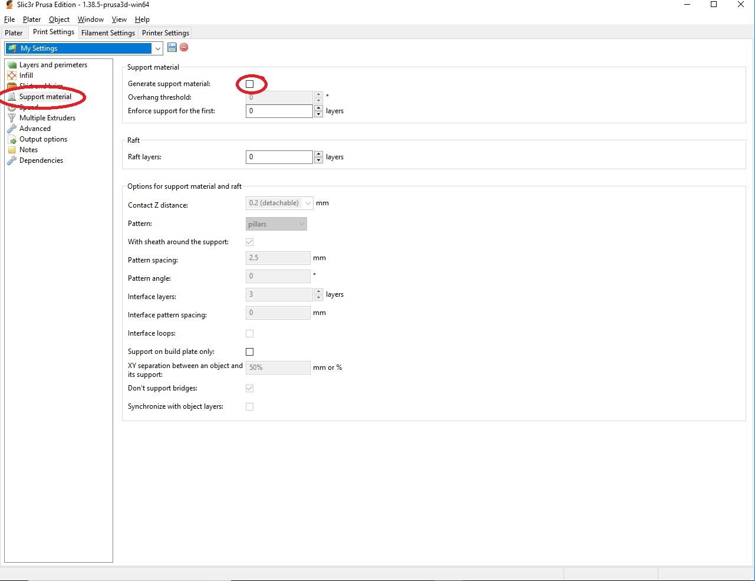Open the Notes icon in sidebar
Screen dimensions: 755x581
pos(12,150)
